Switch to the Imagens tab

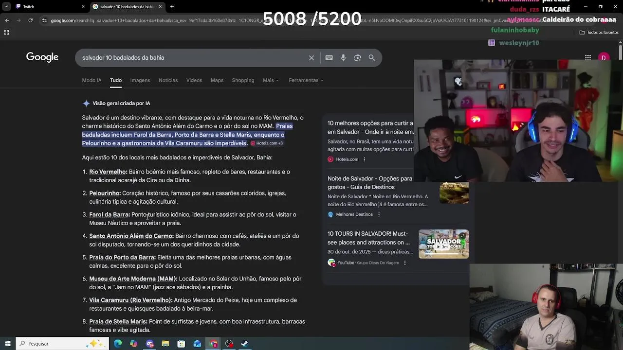coord(140,80)
